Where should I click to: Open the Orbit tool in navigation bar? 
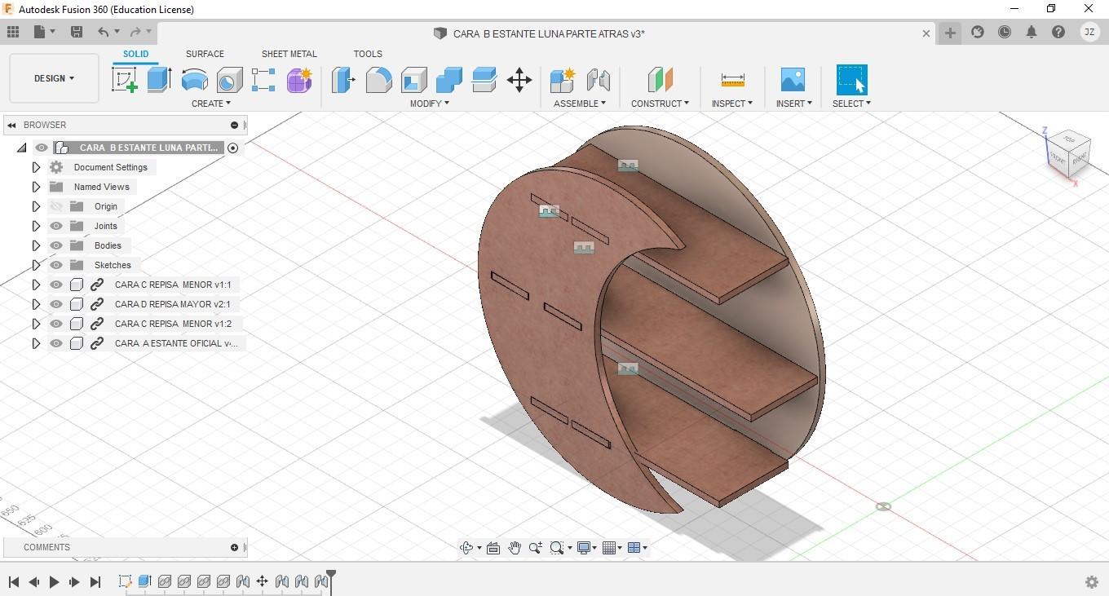pos(467,548)
